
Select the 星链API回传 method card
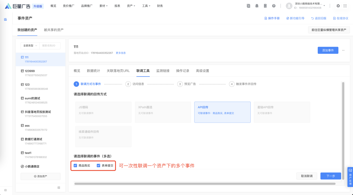282,112
